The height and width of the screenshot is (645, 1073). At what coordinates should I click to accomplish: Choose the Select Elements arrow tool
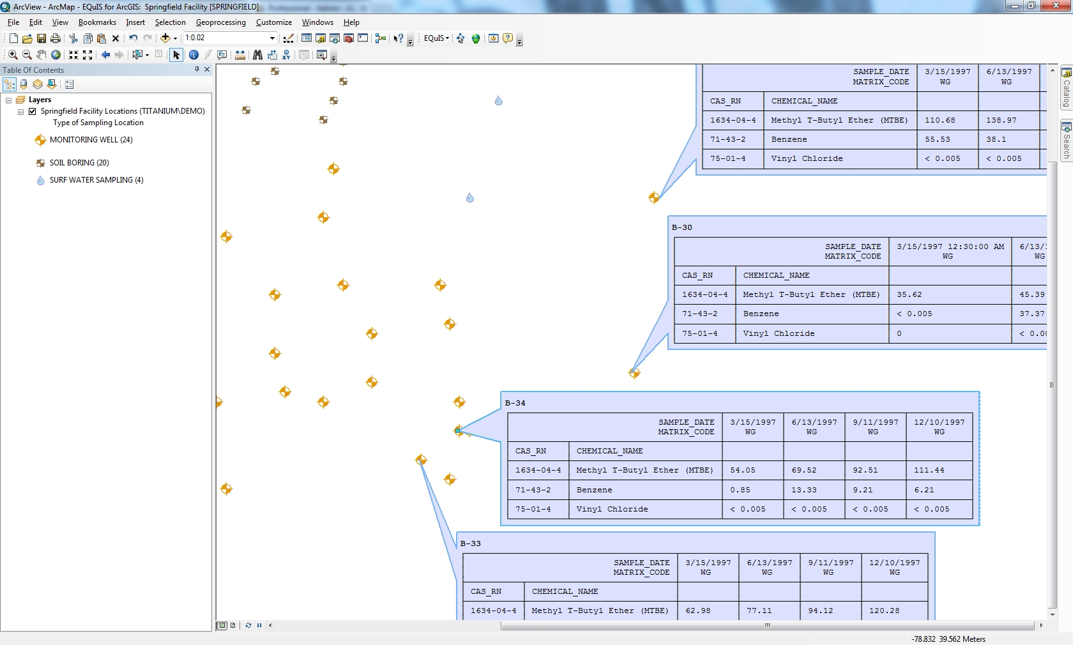click(x=176, y=55)
